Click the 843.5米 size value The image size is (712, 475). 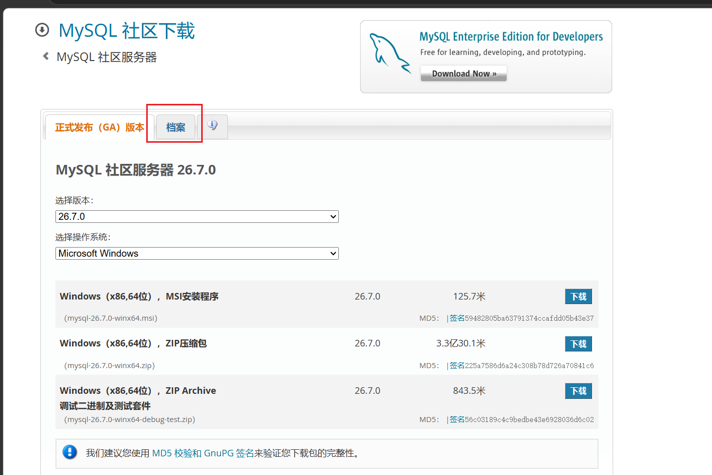(x=469, y=391)
